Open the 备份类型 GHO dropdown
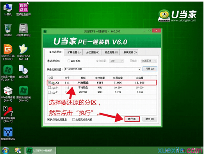Image resolution: width=205 pixels, height=155 pixels. coord(116,61)
